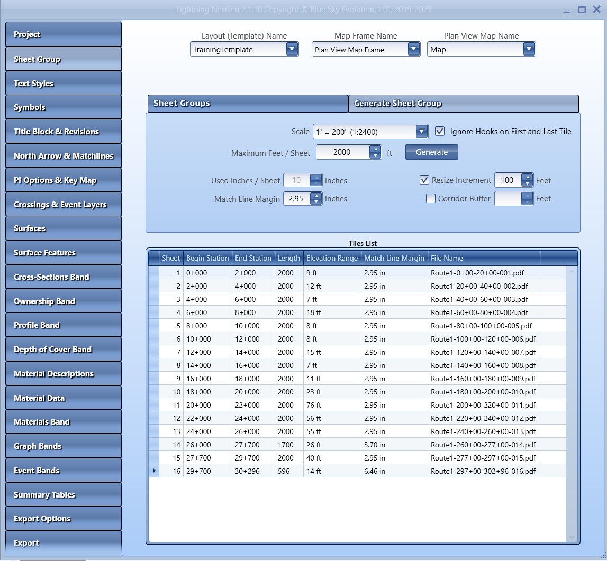The image size is (607, 561).
Task: Click the Tiles List scroll up arrow
Action: (572, 272)
